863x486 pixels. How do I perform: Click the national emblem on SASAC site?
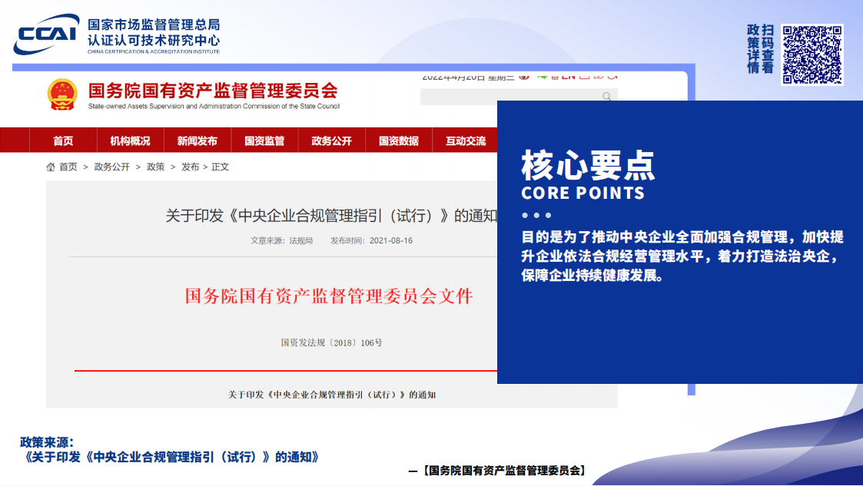62,94
